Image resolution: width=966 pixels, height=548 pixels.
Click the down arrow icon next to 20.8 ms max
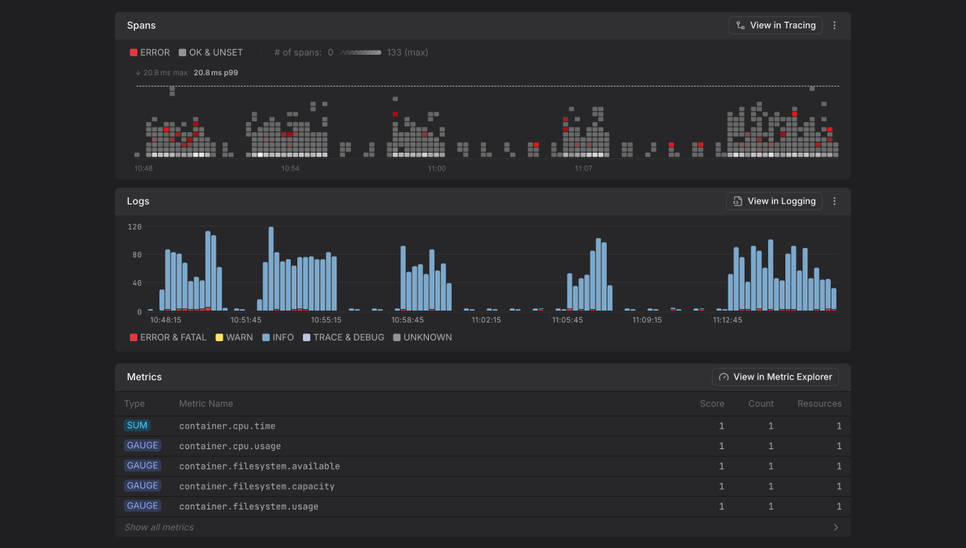coord(137,72)
